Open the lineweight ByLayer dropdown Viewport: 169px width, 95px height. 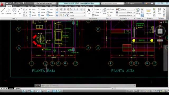pos(126,12)
